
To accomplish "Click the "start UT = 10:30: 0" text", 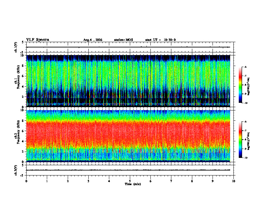I will pos(160,40).
